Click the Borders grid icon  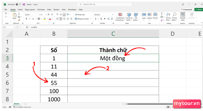coord(39,19)
